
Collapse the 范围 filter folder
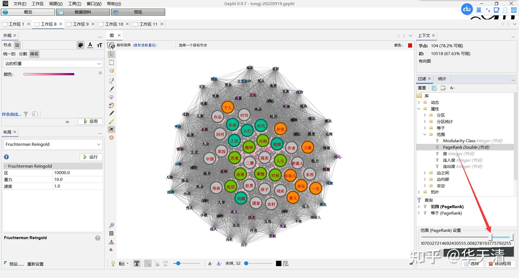(425, 134)
